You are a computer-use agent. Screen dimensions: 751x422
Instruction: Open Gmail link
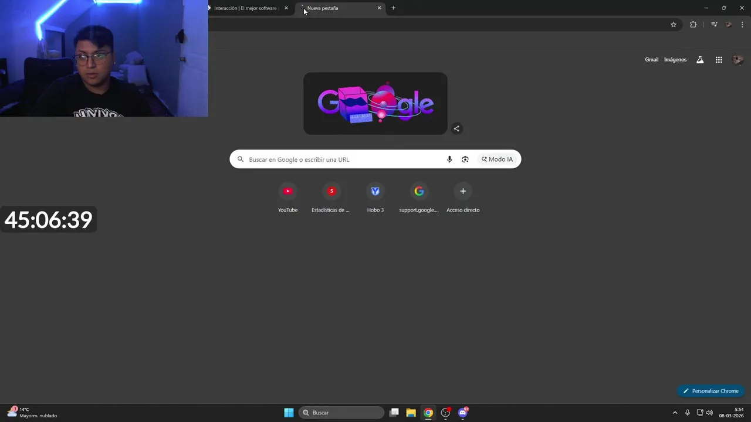click(x=652, y=60)
